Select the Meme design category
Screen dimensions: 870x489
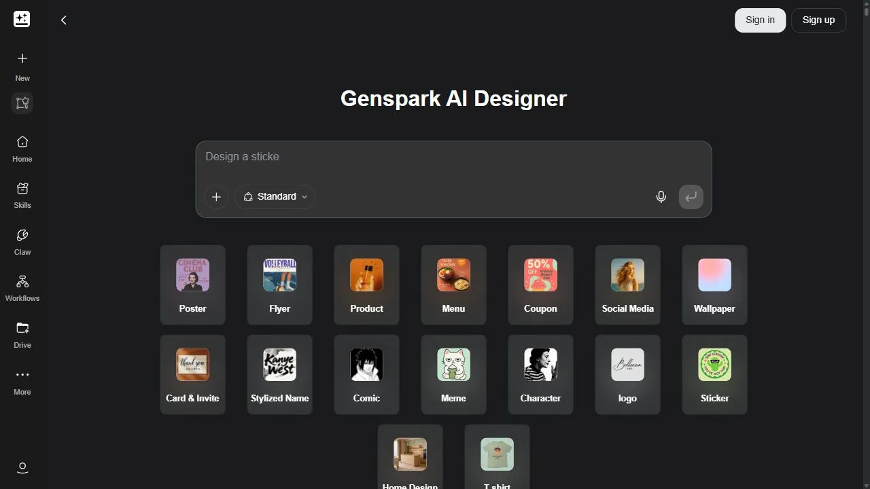453,375
